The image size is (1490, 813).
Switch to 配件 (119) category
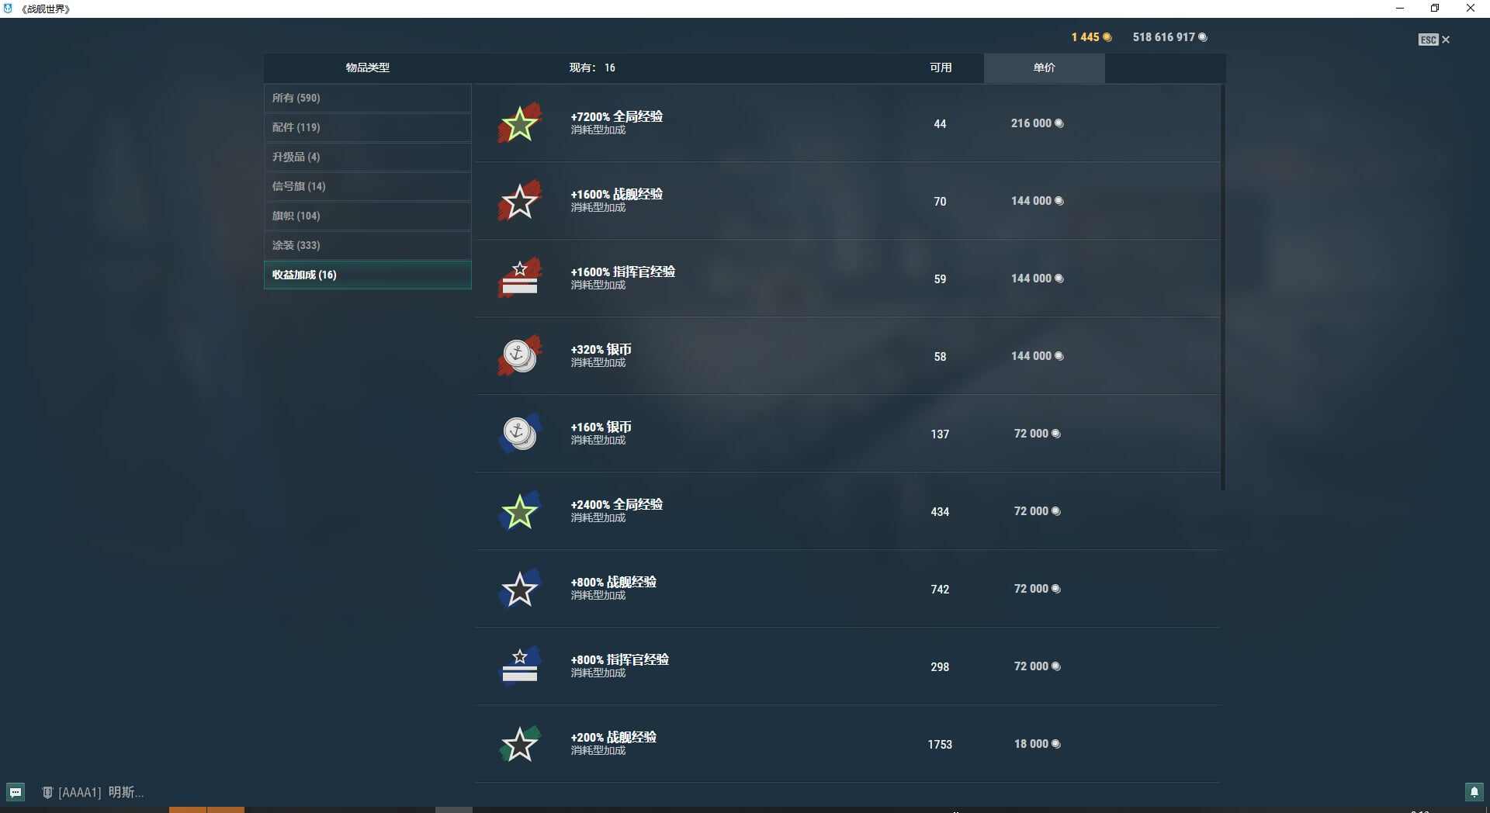tap(367, 127)
